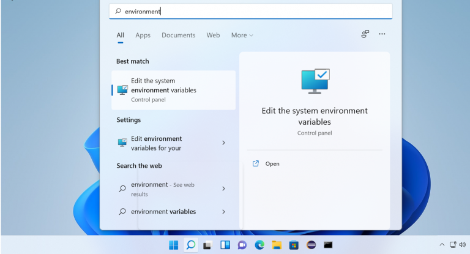
Task: Open the Eclipse app in taskbar
Action: [311, 245]
